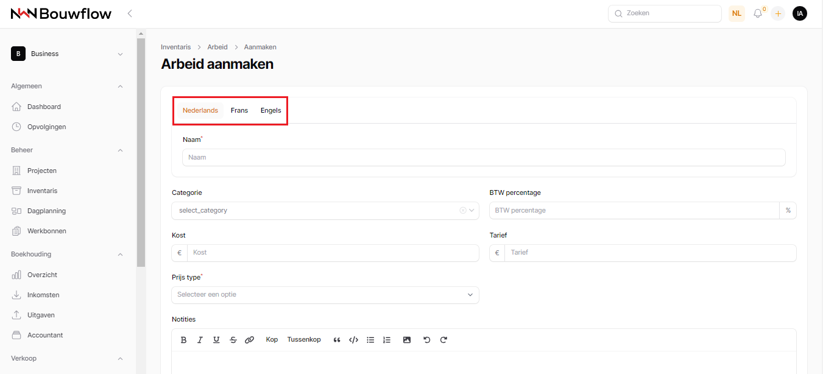The image size is (823, 374).
Task: Click the sidebar vertical scrollbar
Action: point(141,152)
